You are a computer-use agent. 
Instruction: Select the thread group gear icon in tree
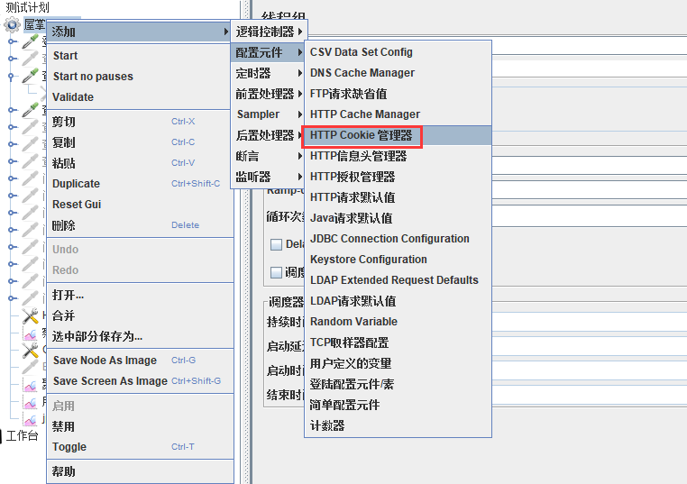12,24
